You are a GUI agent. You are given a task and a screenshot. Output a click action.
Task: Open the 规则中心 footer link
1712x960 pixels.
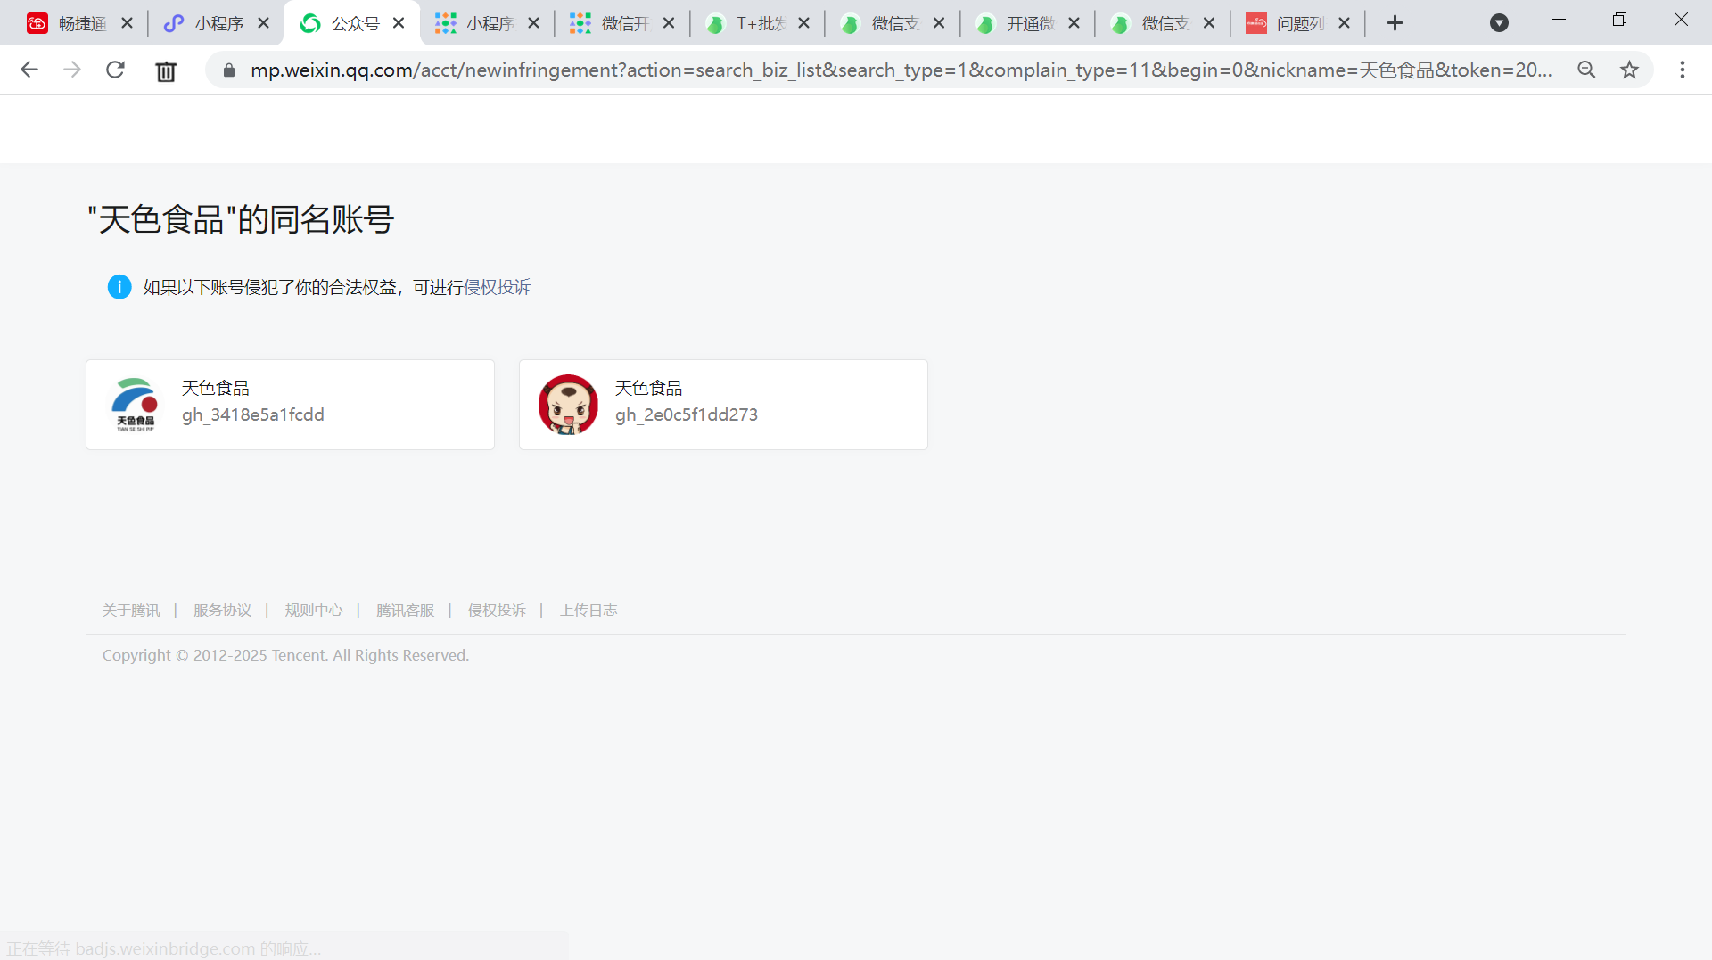click(x=314, y=611)
